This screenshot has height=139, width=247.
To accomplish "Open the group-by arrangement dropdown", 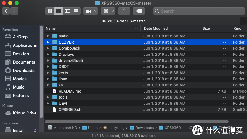I will [91, 11].
